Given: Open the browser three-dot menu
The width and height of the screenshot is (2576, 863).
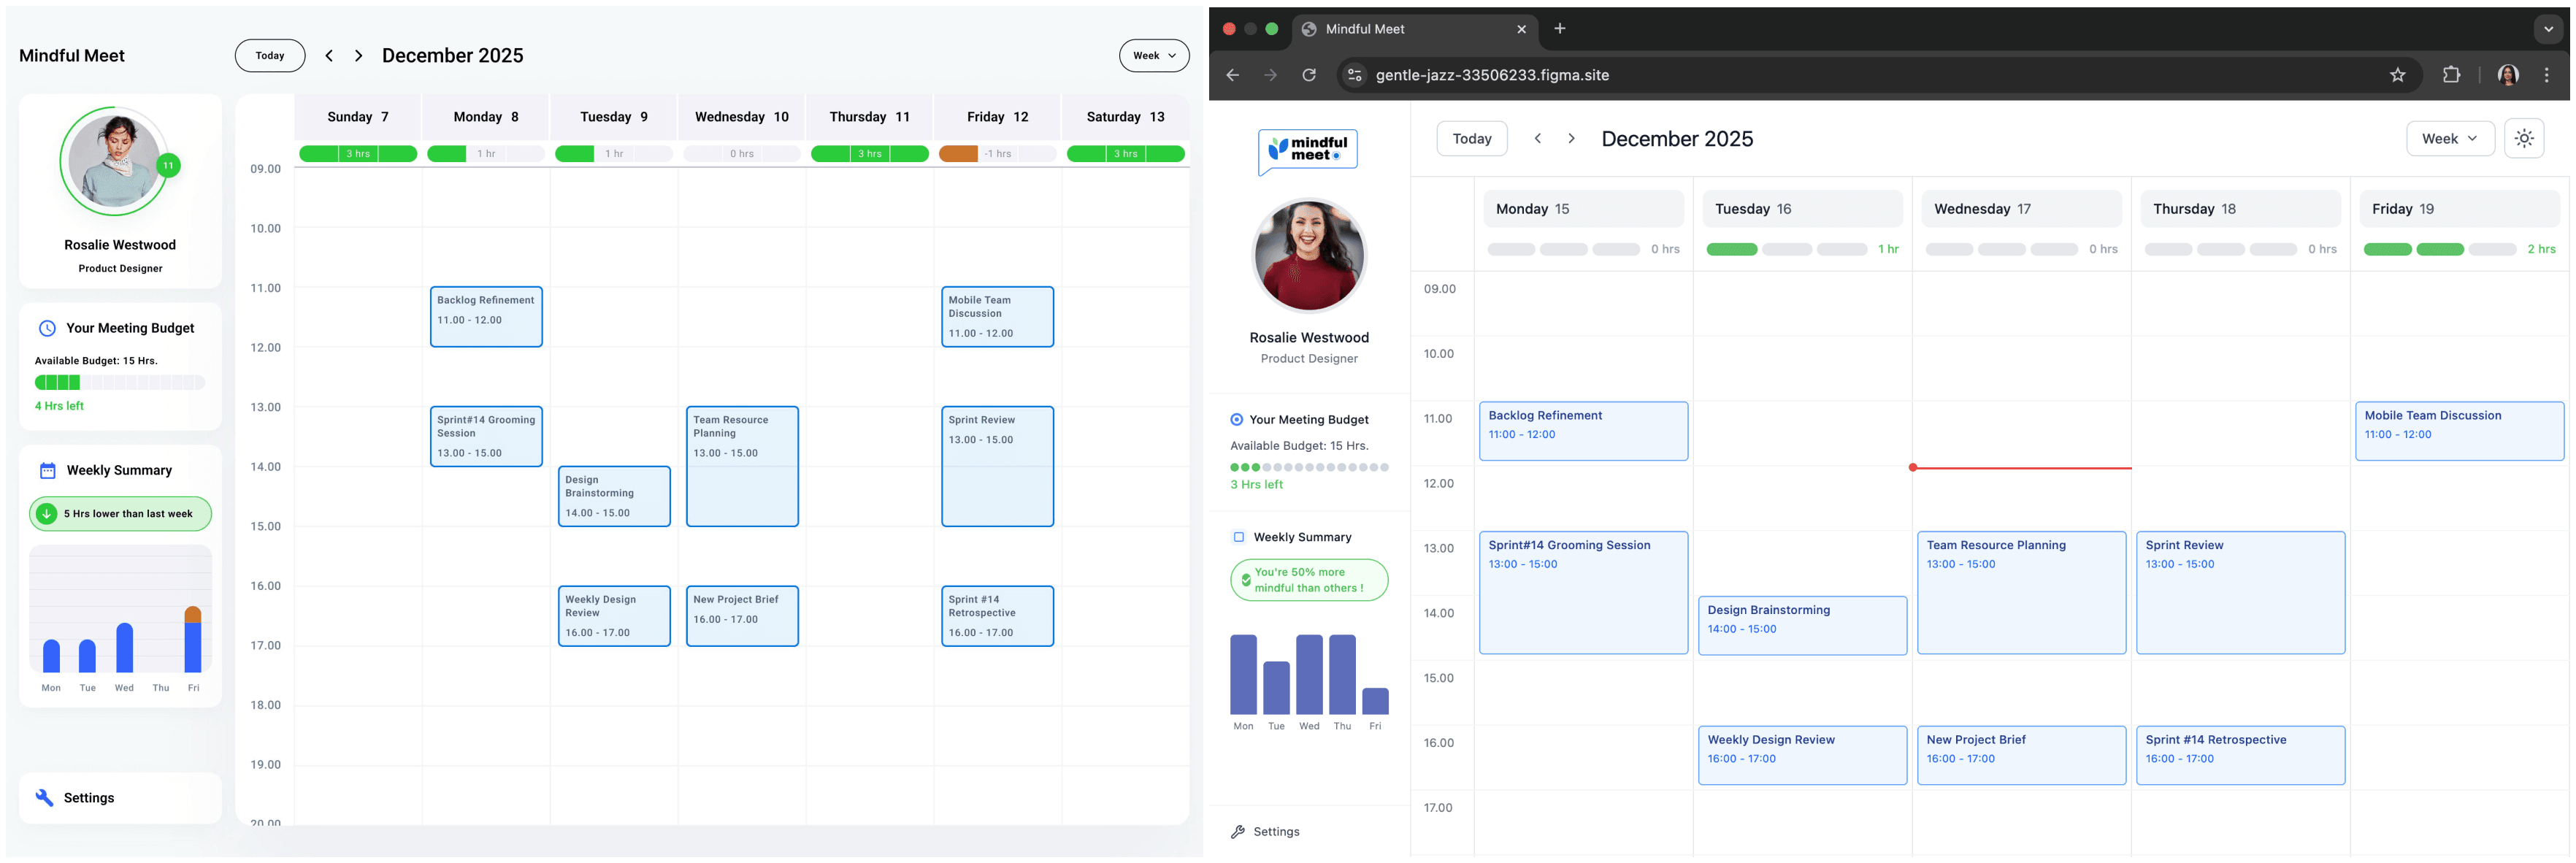Looking at the screenshot, I should [x=2546, y=75].
